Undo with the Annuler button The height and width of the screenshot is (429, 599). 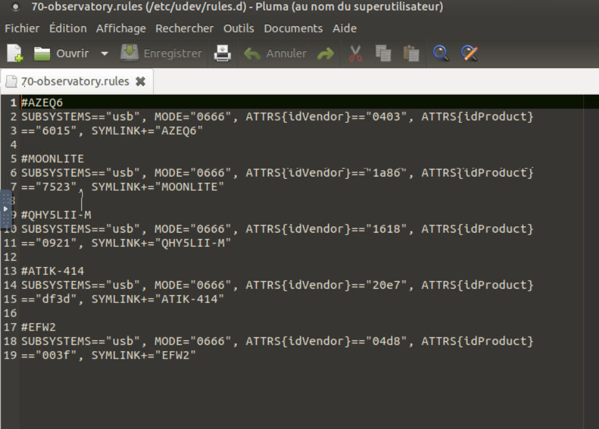pyautogui.click(x=275, y=54)
